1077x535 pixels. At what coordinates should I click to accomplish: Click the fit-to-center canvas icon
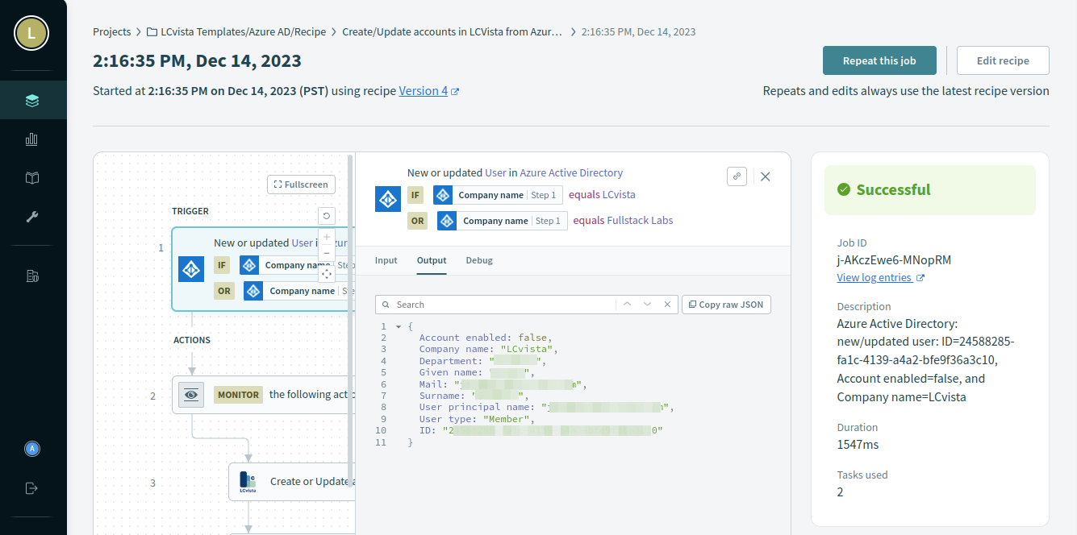[327, 274]
